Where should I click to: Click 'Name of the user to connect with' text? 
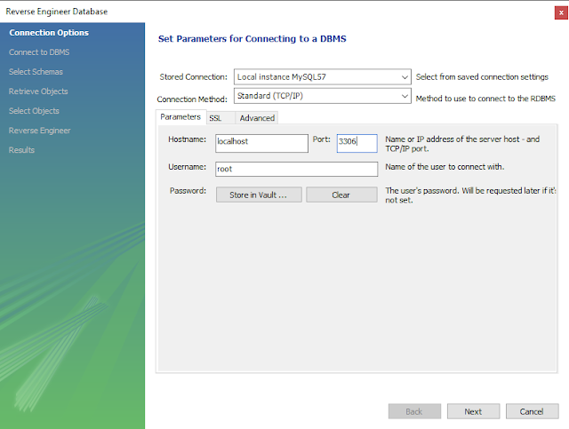[445, 167]
